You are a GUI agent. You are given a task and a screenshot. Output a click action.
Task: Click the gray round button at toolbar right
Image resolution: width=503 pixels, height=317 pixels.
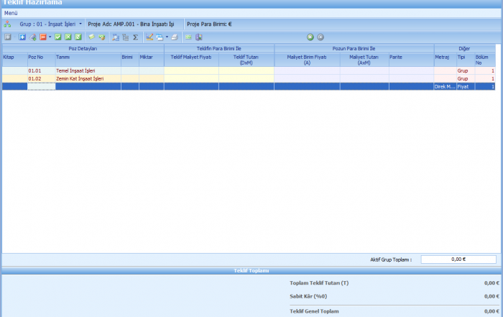(x=320, y=37)
